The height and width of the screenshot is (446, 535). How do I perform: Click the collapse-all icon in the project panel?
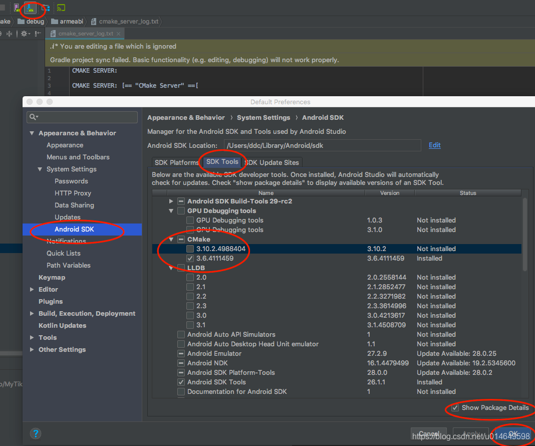click(9, 34)
